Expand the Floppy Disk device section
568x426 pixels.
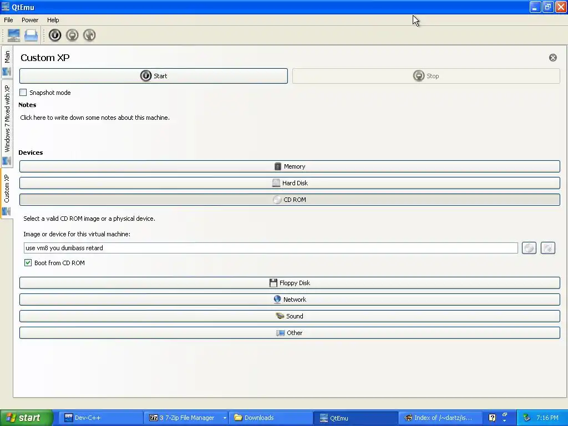click(x=290, y=283)
